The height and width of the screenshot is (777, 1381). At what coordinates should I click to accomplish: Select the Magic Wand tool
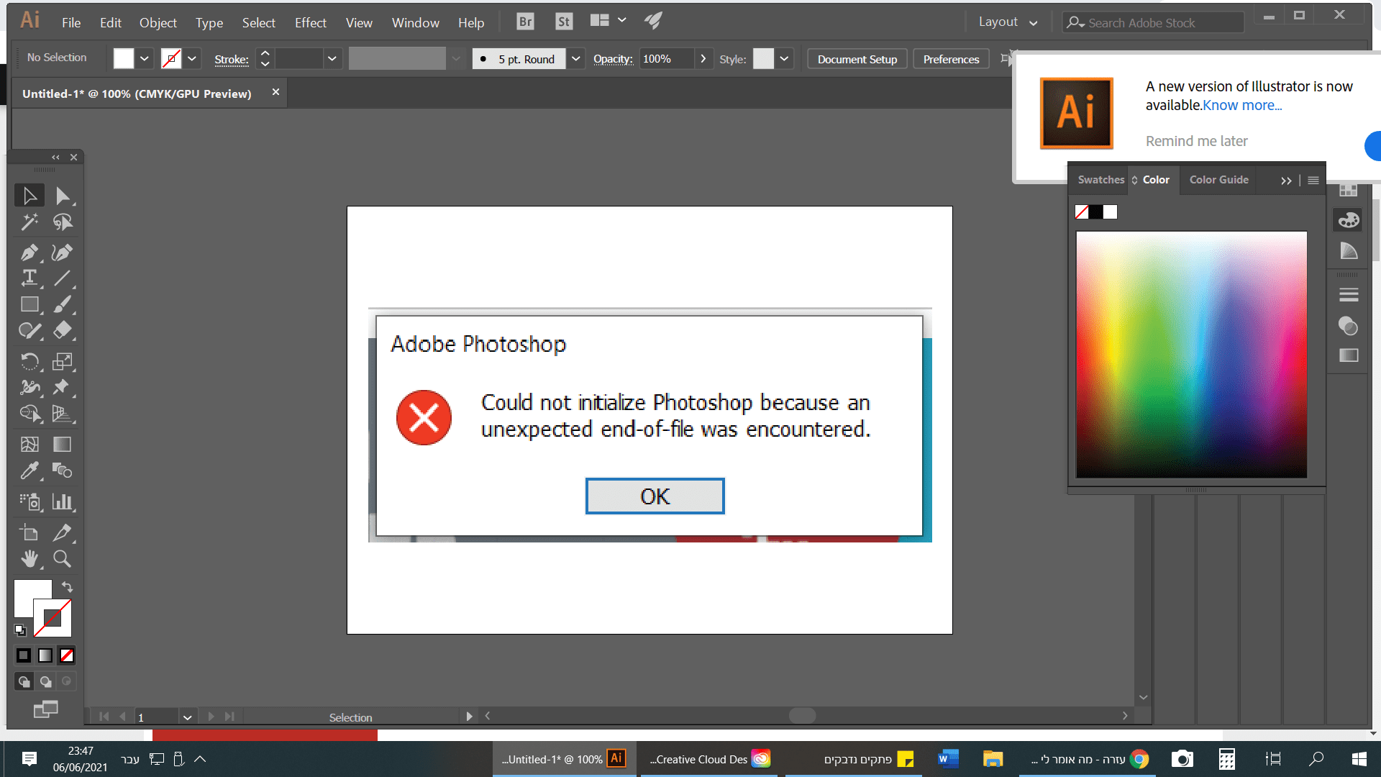click(x=29, y=222)
